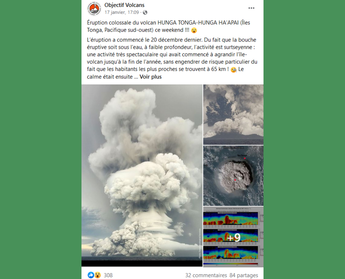345x279 pixels.
Task: Click the public globe visibility icon
Action: pyautogui.click(x=145, y=12)
